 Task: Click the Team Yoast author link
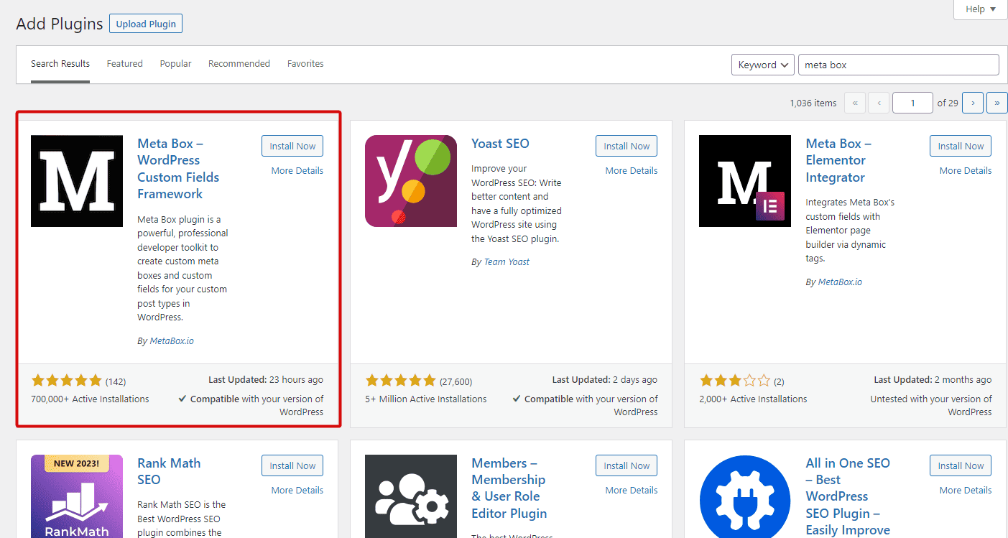[507, 262]
